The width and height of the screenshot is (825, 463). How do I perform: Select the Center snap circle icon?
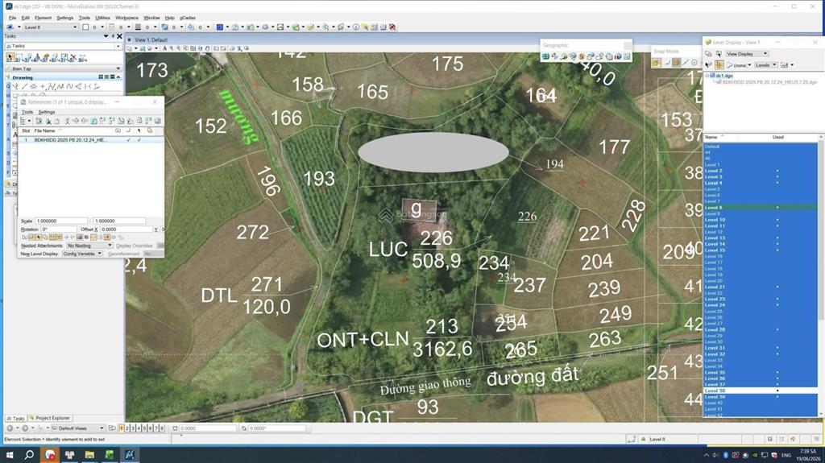coord(694,63)
